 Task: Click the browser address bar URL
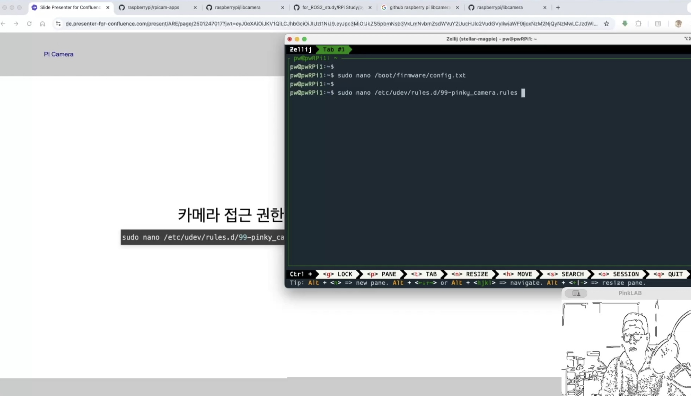coord(331,24)
